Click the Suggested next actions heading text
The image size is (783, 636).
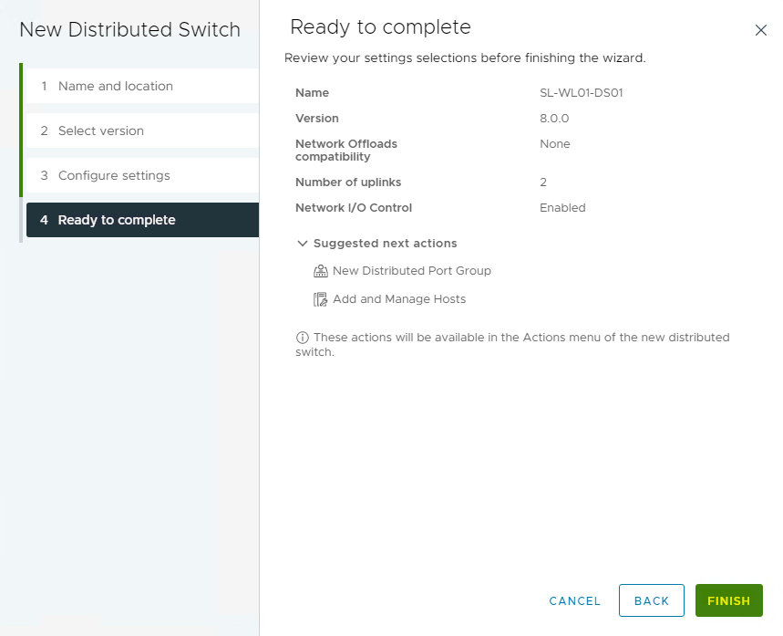[385, 244]
